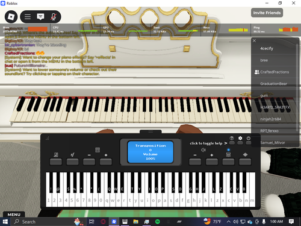Viewport: 301px width, 226px height.
Task: Open the Windows notification center icon
Action: [x=291, y=222]
